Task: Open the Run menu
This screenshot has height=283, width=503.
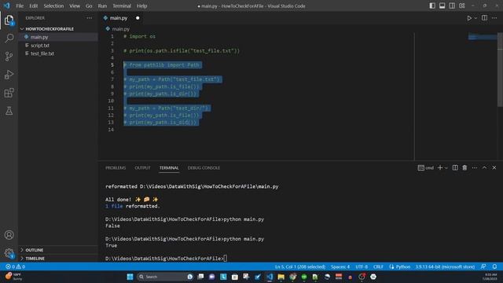Action: [x=102, y=6]
